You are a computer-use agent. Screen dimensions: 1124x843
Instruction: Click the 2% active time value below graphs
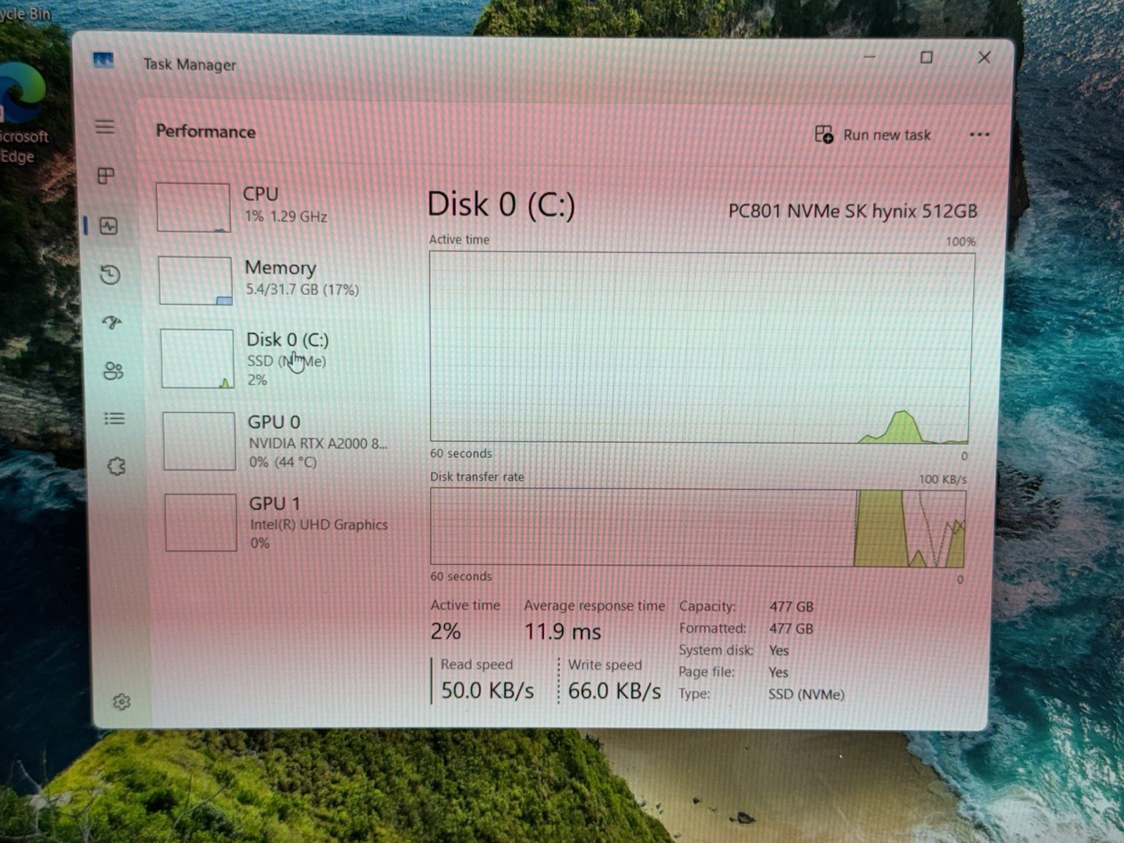pyautogui.click(x=446, y=631)
